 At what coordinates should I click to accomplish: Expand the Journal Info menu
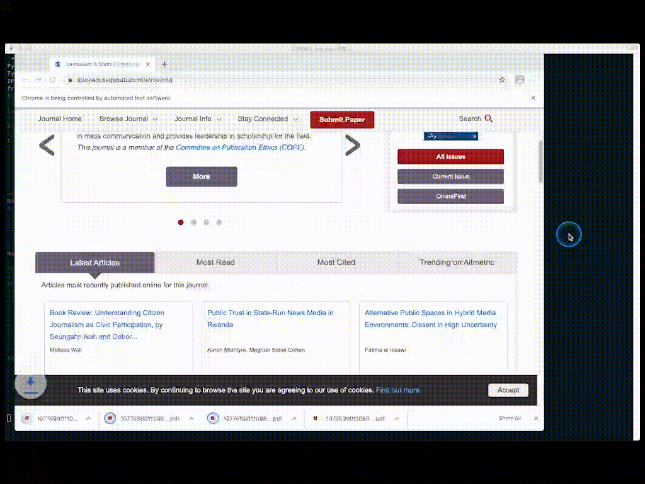[x=198, y=118]
